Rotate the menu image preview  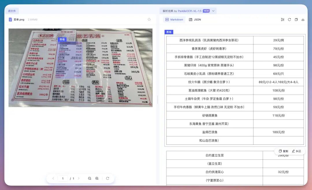click(107, 178)
